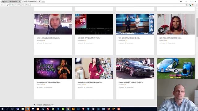This screenshot has height=111, width=198.
Task: Play the red dress woman video thumbnail
Action: pos(94,68)
